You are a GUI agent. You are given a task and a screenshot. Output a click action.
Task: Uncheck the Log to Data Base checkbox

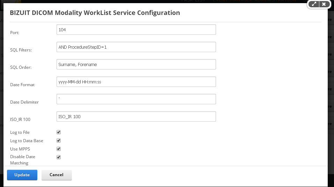59,140
